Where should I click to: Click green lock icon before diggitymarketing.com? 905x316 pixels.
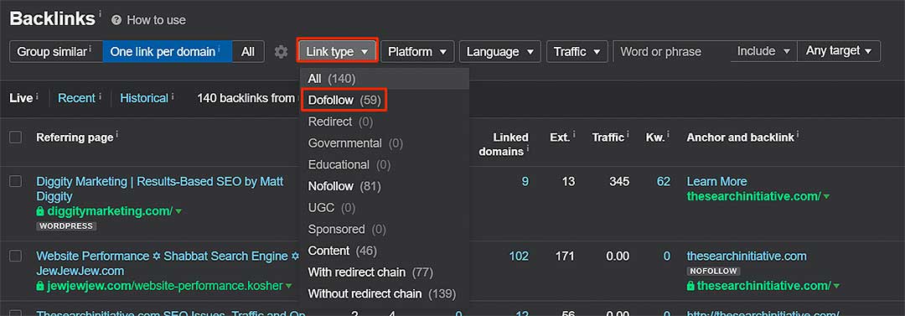40,211
